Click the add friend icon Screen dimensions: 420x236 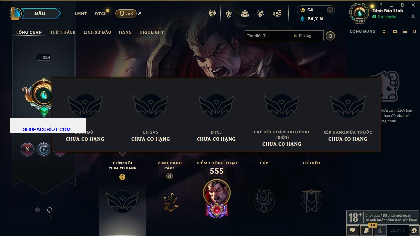point(385,31)
